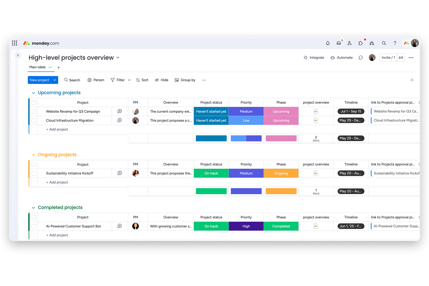Check the Sustainability Initiative Kickoff checkbox
429x286 pixels.
34,173
